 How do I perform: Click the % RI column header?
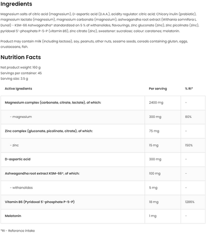(189, 89)
